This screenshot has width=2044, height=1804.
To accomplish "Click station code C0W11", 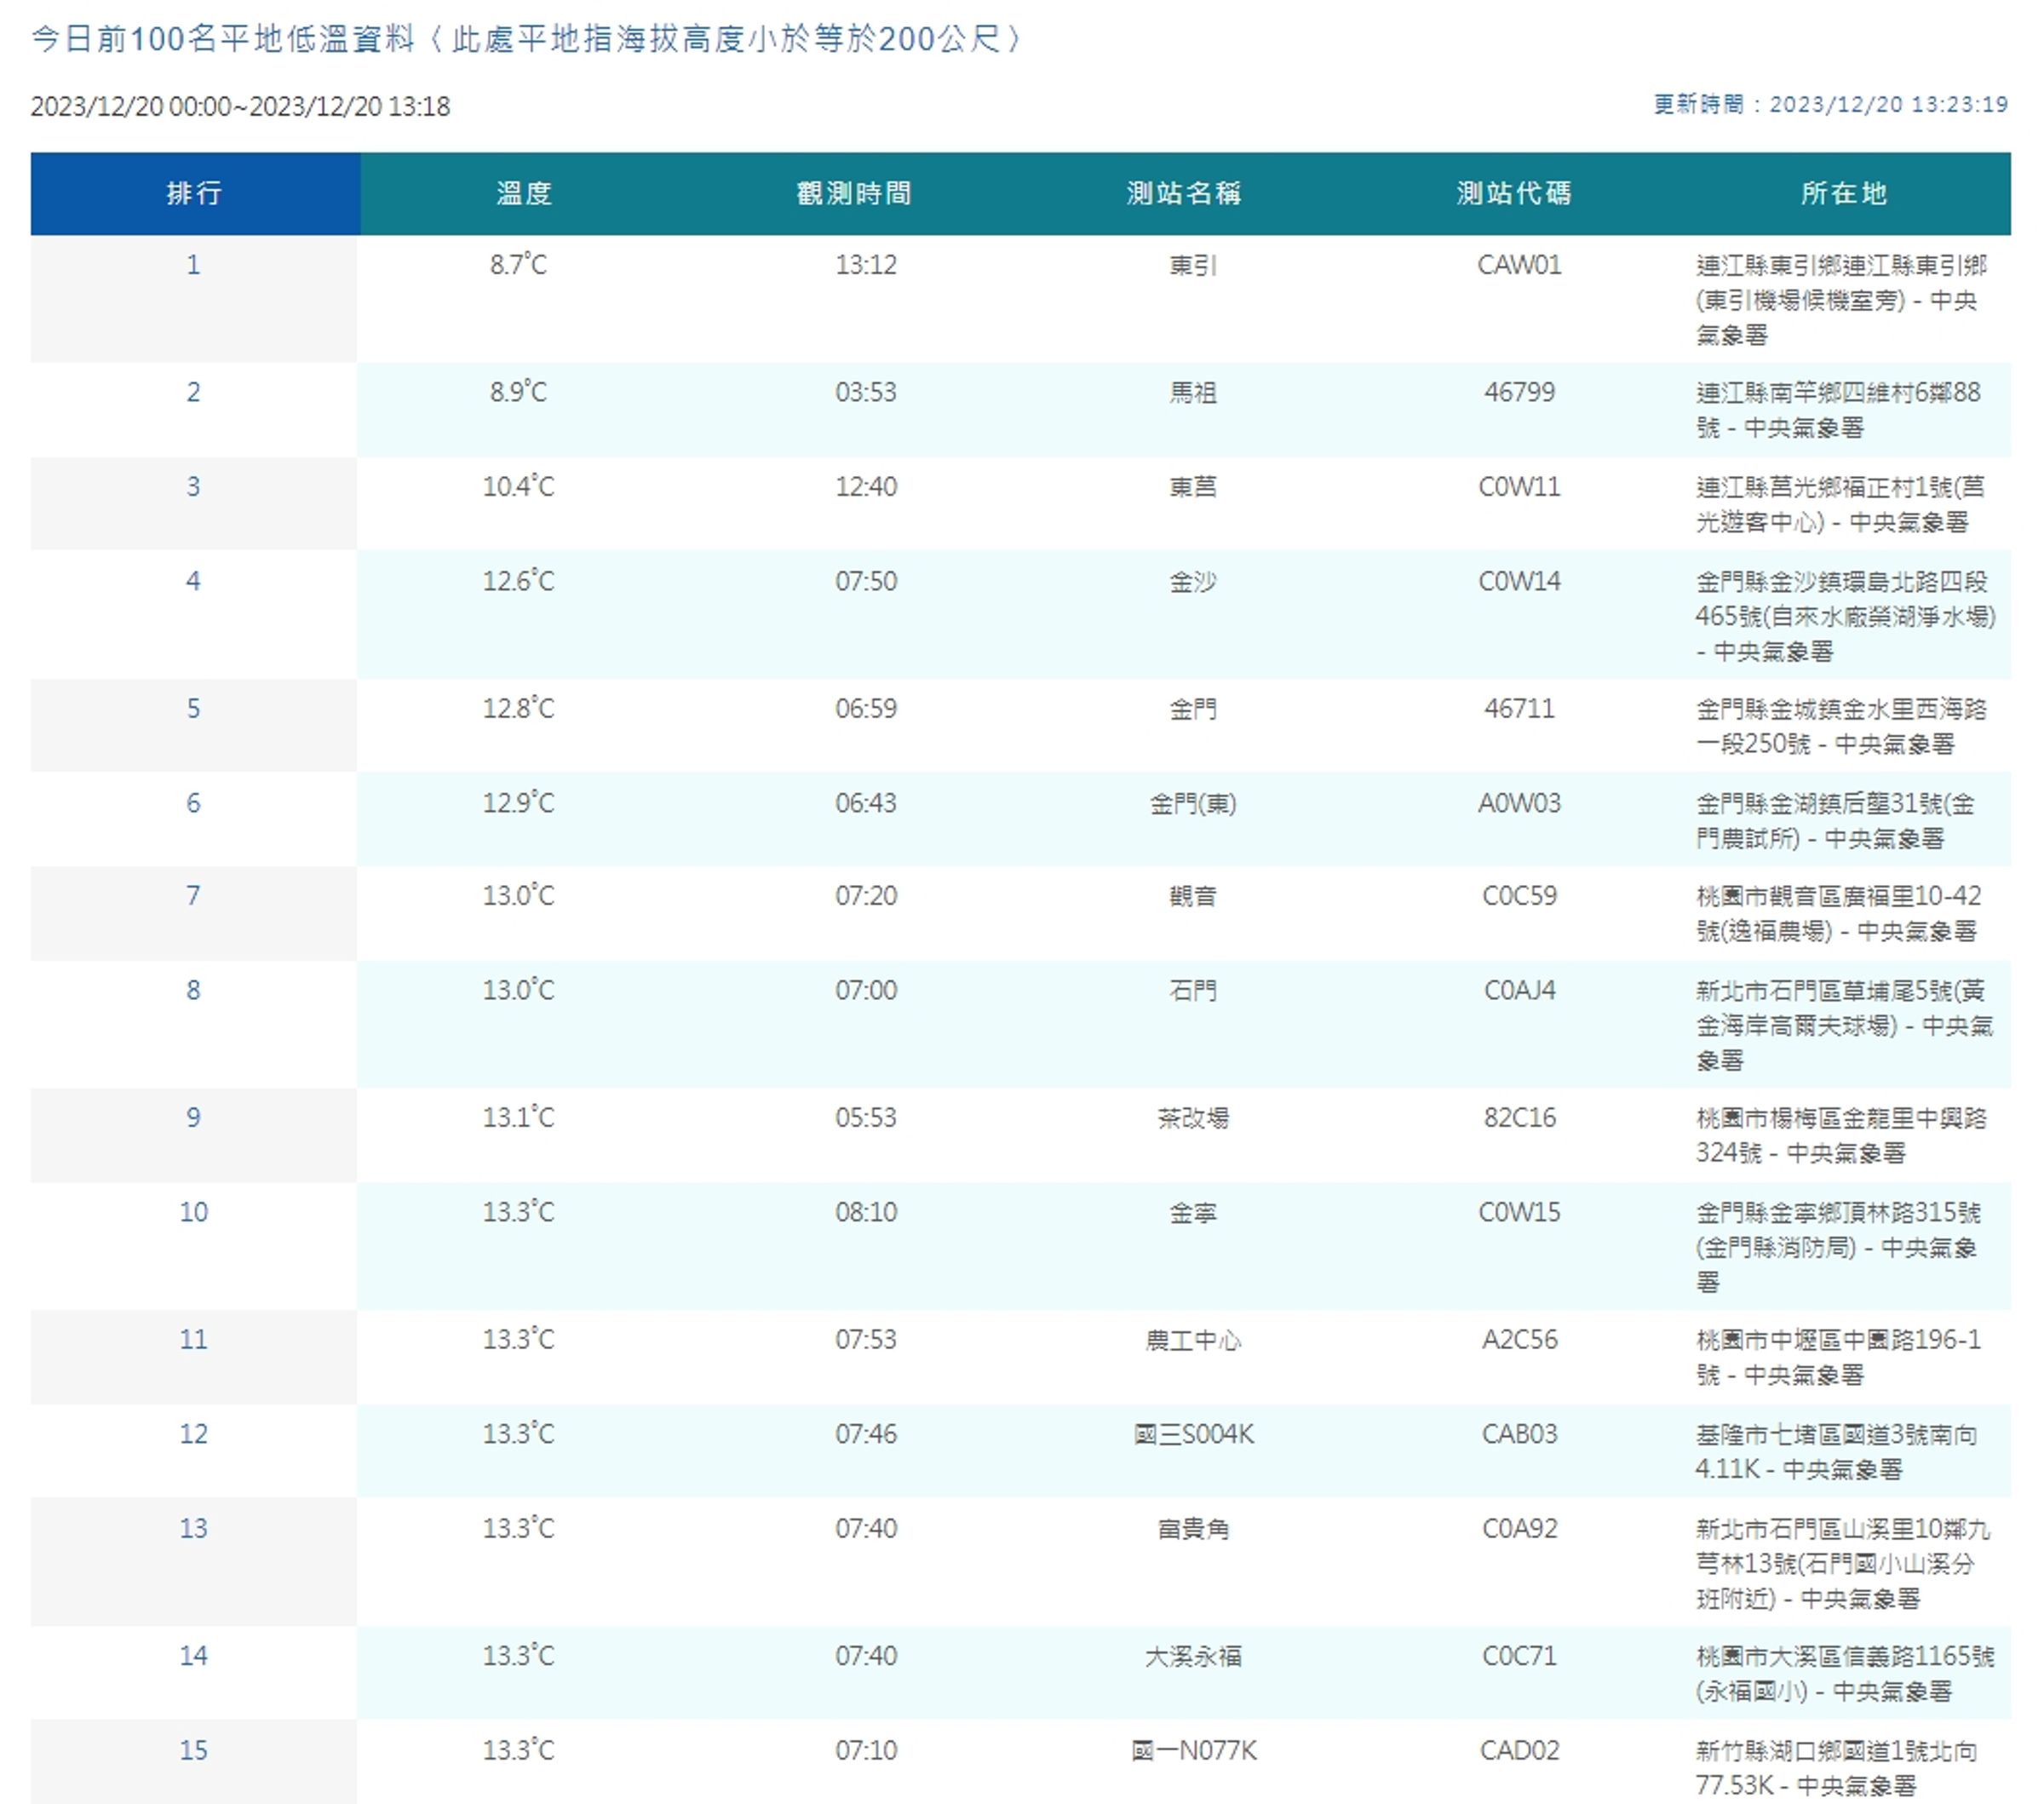I will coord(1519,487).
